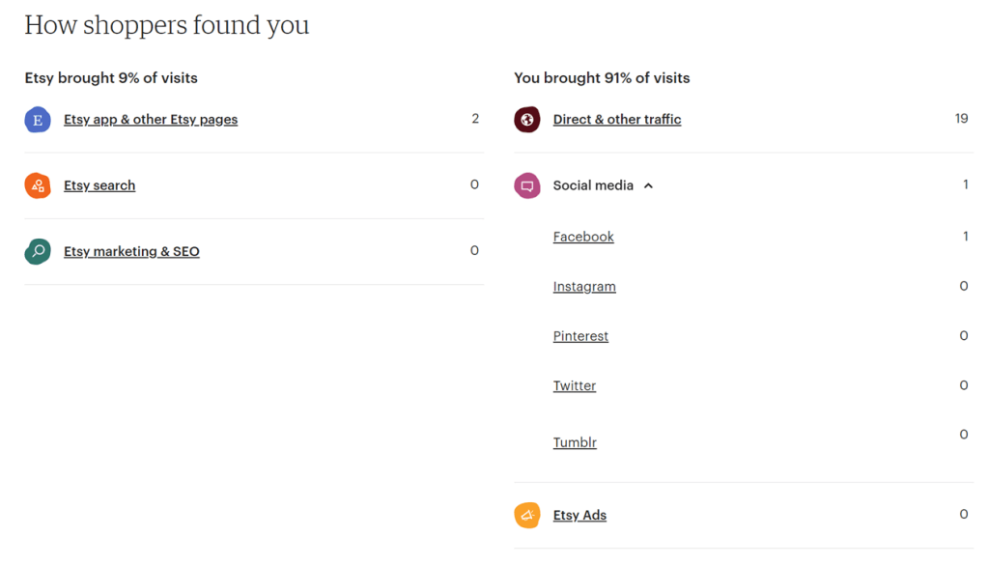
Task: Select the Twitter source link
Action: [575, 385]
